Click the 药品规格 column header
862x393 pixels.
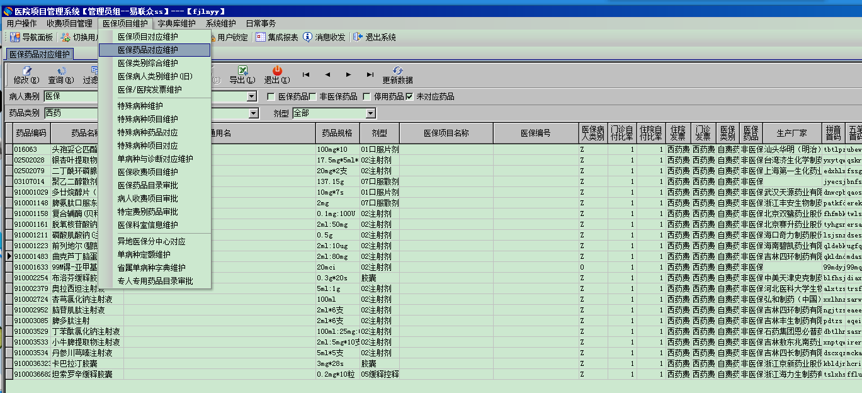337,134
